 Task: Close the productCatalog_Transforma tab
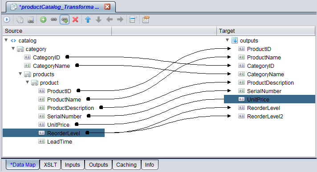[x=107, y=7]
